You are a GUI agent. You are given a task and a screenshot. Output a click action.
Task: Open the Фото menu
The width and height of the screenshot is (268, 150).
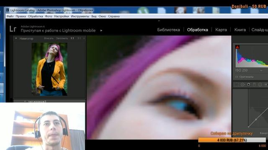pos(49,16)
